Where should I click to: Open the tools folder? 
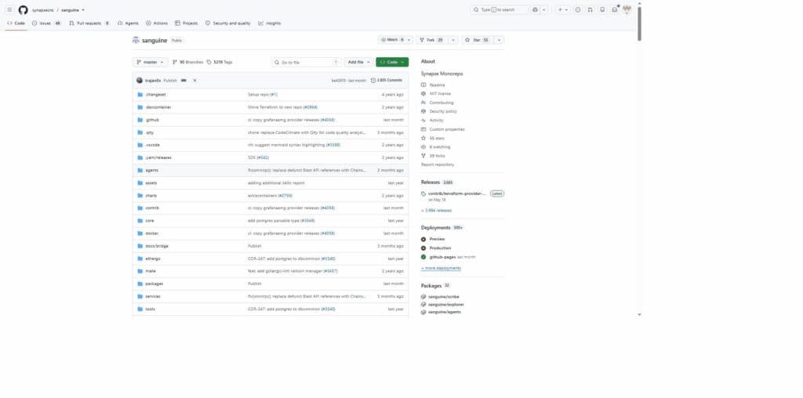150,309
